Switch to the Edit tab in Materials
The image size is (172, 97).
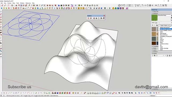pyautogui.click(x=156, y=23)
